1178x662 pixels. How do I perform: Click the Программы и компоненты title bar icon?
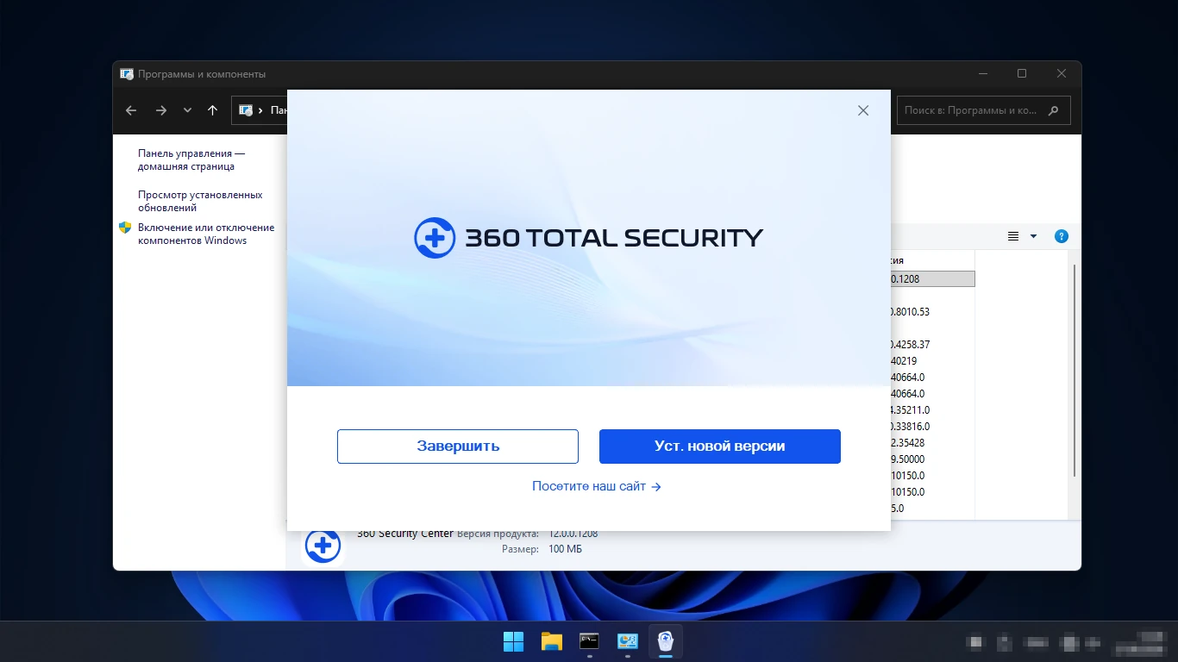tap(126, 74)
